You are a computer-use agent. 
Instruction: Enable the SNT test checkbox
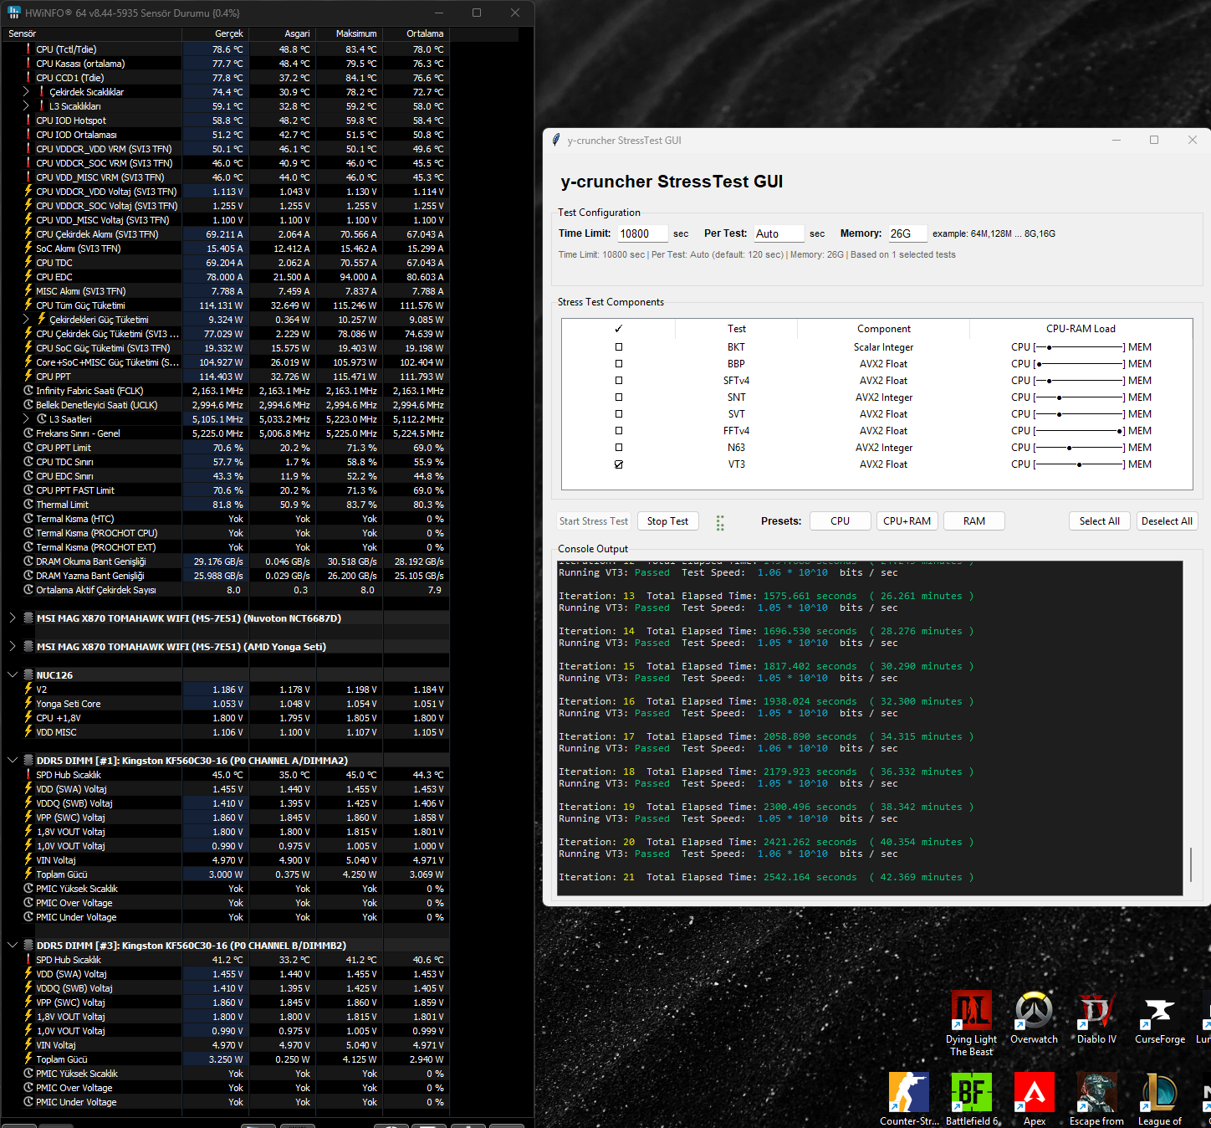coord(619,397)
